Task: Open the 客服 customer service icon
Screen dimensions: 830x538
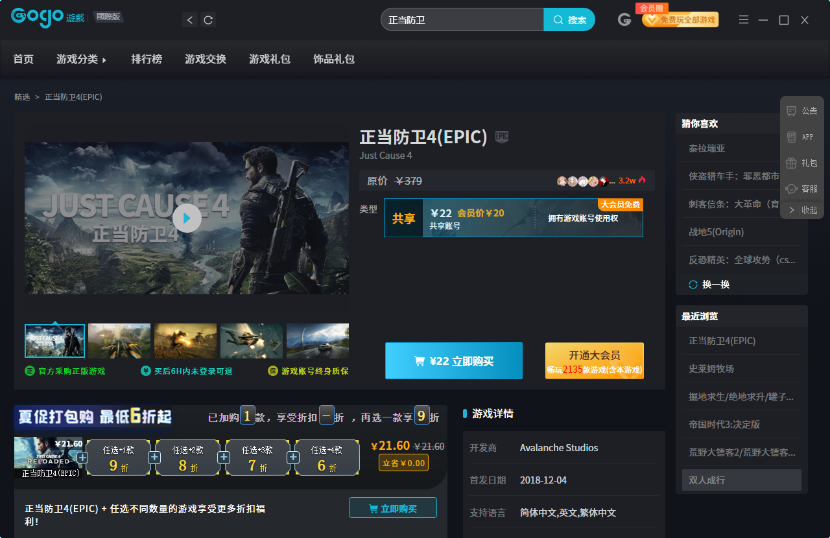Action: (791, 189)
